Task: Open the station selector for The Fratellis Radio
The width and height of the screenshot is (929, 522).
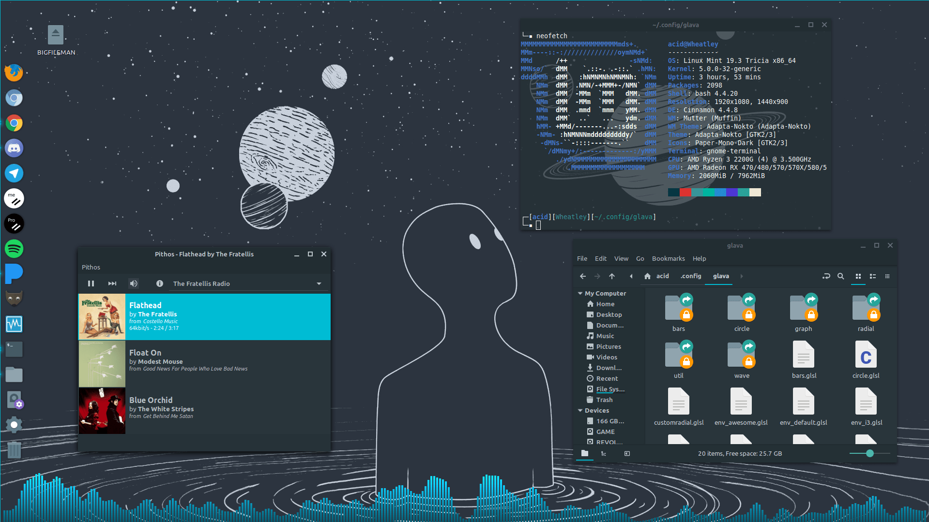Action: pyautogui.click(x=319, y=283)
